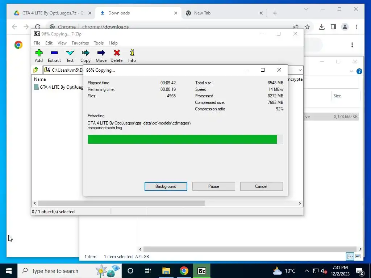Click the Size column header in File Explorer
Image resolution: width=371 pixels, height=278 pixels.
click(x=337, y=96)
